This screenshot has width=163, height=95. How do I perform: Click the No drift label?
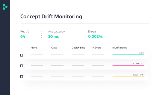click(x=141, y=53)
